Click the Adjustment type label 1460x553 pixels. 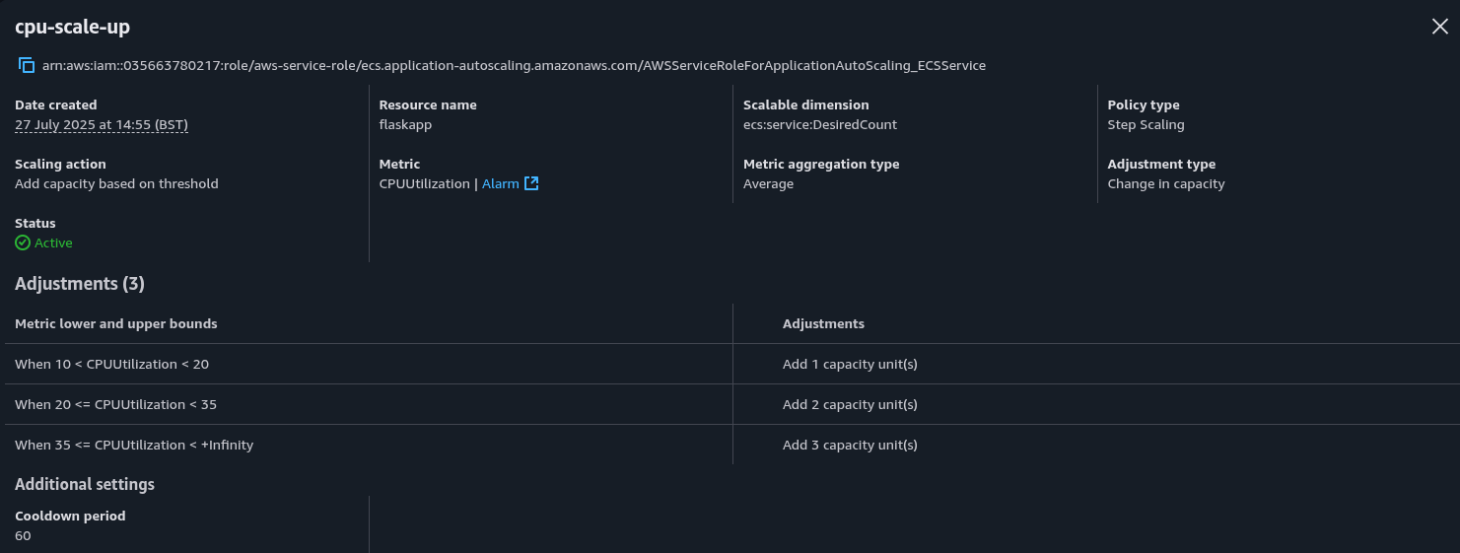point(1161,164)
